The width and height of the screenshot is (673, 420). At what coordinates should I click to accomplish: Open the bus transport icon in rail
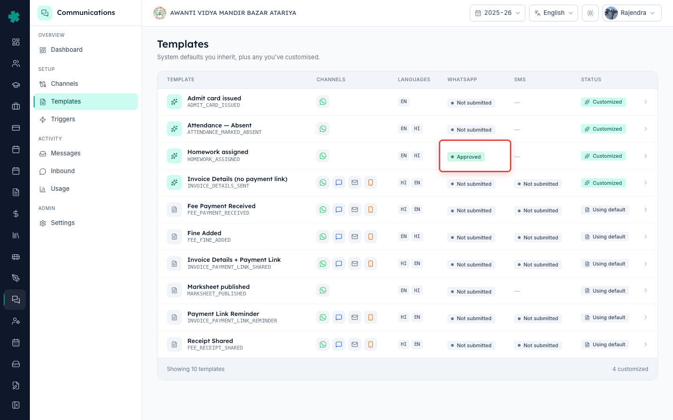pos(16,257)
